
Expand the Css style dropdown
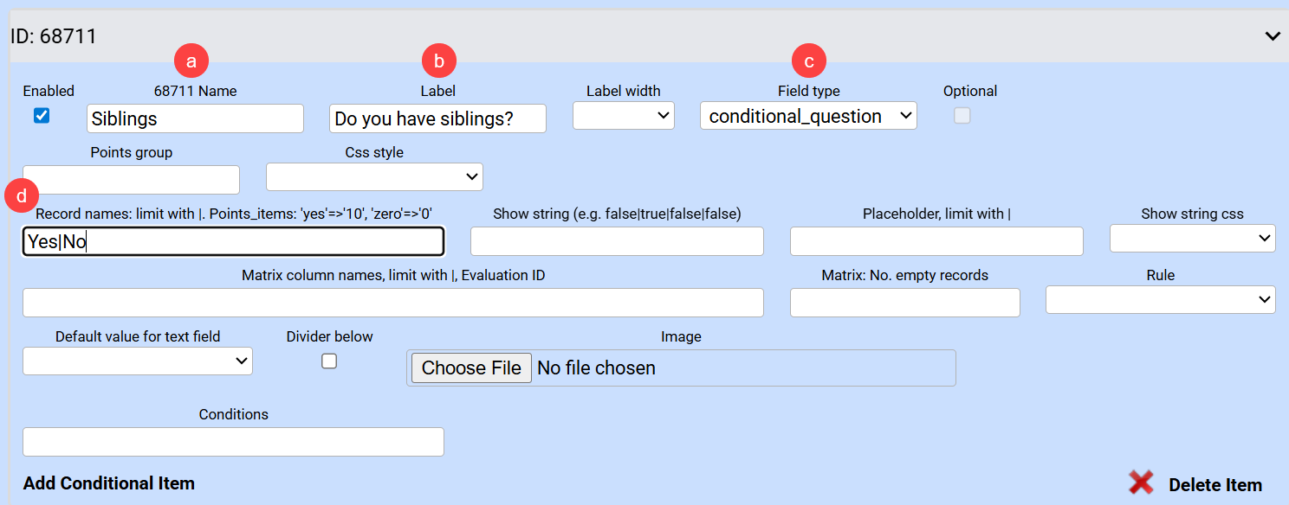click(374, 176)
